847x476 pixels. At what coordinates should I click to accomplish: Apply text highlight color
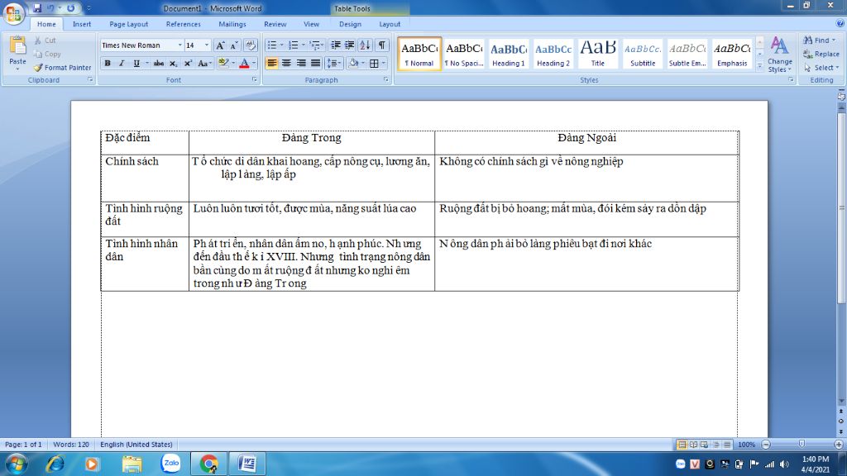point(223,63)
